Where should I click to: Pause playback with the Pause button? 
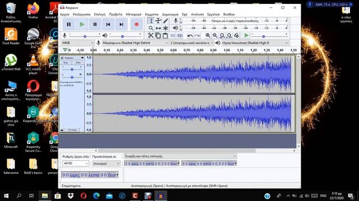[x=68, y=25]
